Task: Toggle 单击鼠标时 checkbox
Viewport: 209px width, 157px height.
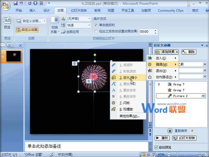Action: coord(96,25)
